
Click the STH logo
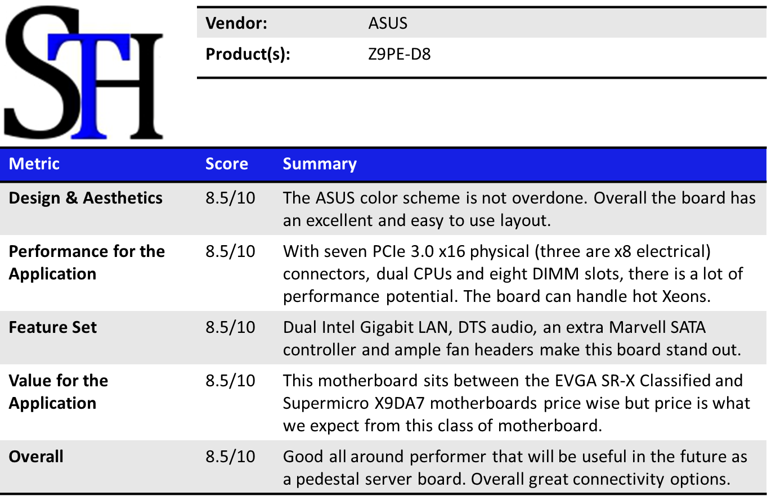pyautogui.click(x=84, y=73)
